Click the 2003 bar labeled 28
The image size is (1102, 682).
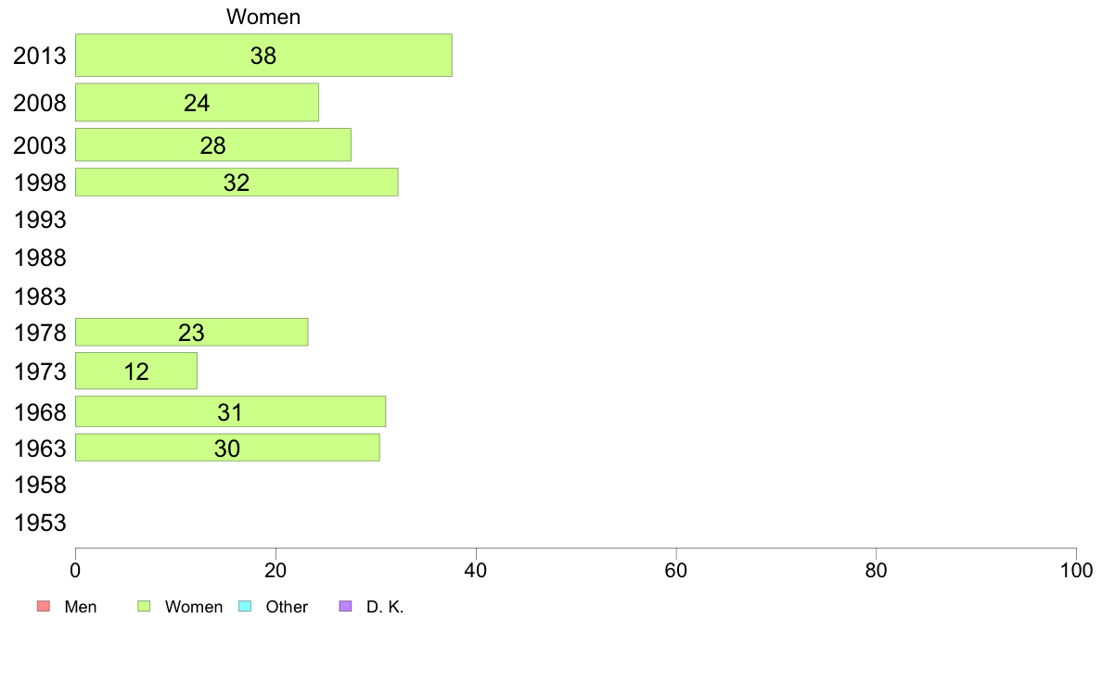(x=212, y=145)
